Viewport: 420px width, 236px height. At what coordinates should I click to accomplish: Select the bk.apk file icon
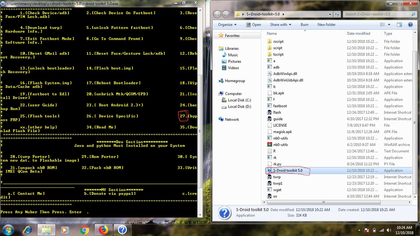tap(269, 93)
